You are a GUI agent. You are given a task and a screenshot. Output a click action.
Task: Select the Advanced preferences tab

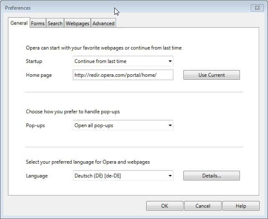(103, 23)
